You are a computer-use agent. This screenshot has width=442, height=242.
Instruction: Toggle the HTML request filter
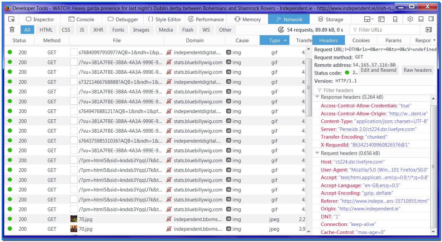(46, 30)
